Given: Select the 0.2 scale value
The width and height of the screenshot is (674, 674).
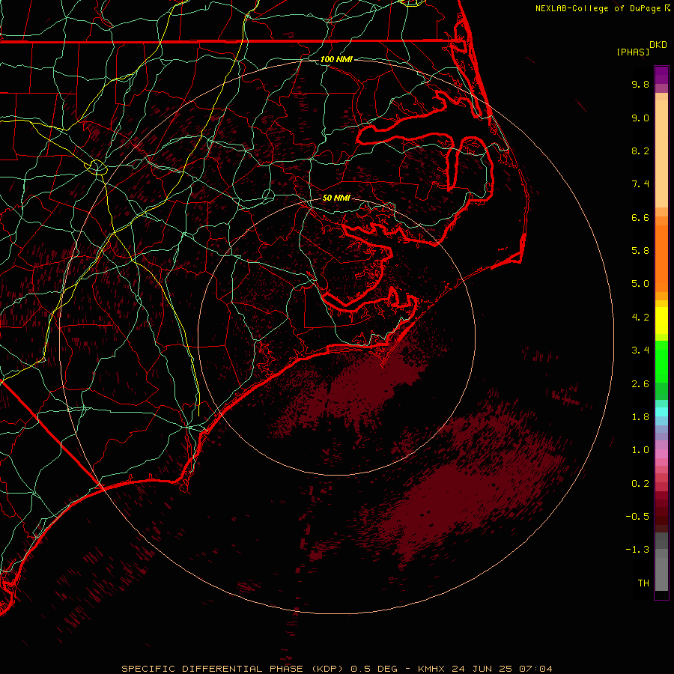Looking at the screenshot, I should point(640,484).
